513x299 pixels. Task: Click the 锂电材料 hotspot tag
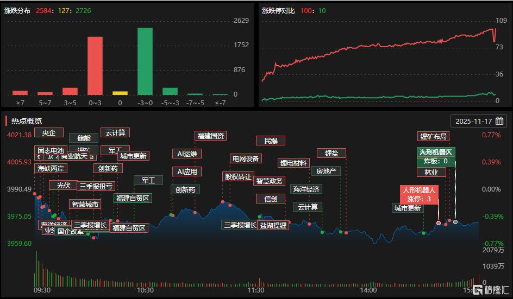pyautogui.click(x=293, y=163)
